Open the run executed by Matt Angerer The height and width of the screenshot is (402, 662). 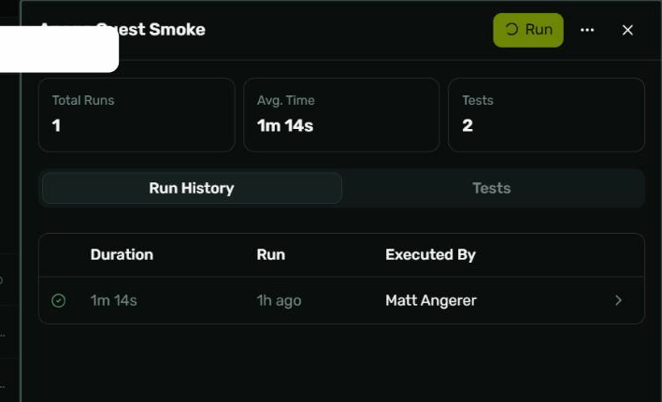point(341,300)
